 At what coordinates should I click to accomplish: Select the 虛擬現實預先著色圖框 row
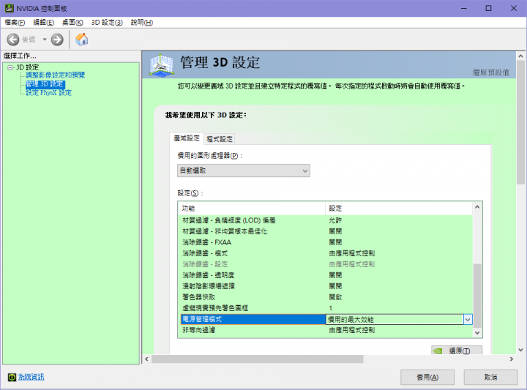(325, 308)
